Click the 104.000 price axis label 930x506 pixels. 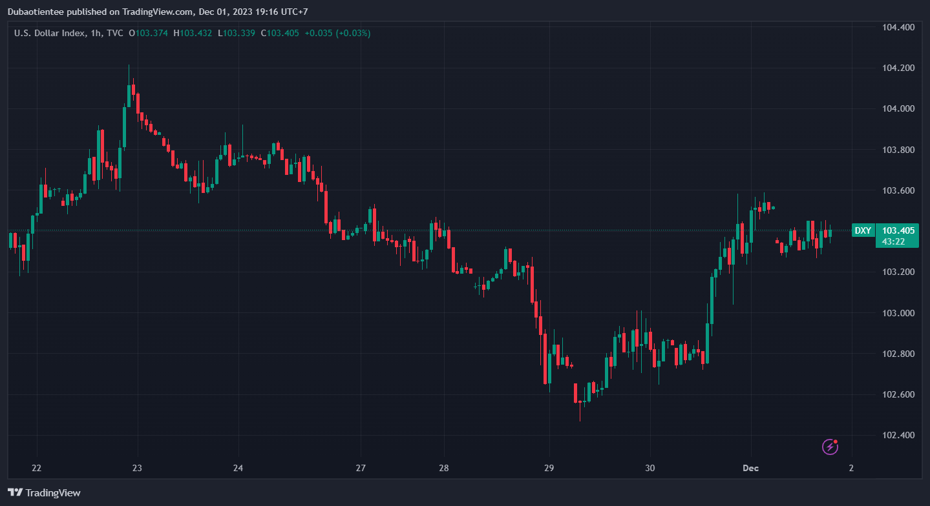click(x=898, y=108)
